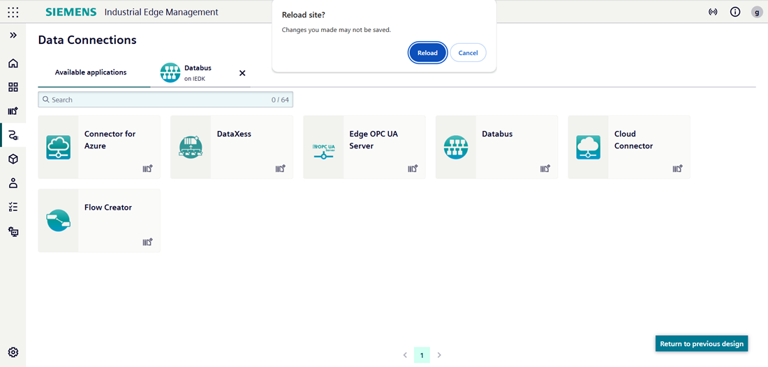Open the device monitor sidebar icon
Screen dimensions: 768x367
click(13, 232)
